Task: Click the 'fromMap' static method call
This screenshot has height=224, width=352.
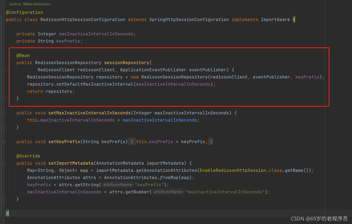Action: coord(169,178)
